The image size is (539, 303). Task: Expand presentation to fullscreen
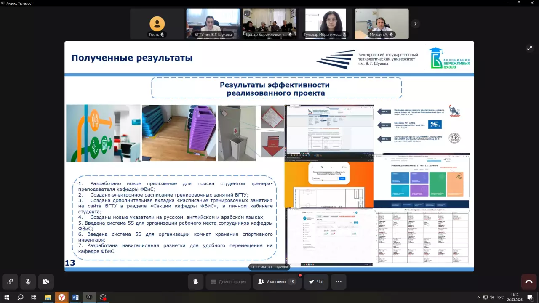pyautogui.click(x=530, y=48)
